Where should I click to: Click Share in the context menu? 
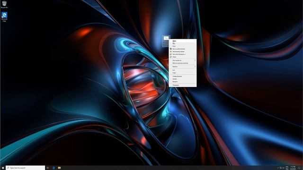(183, 57)
